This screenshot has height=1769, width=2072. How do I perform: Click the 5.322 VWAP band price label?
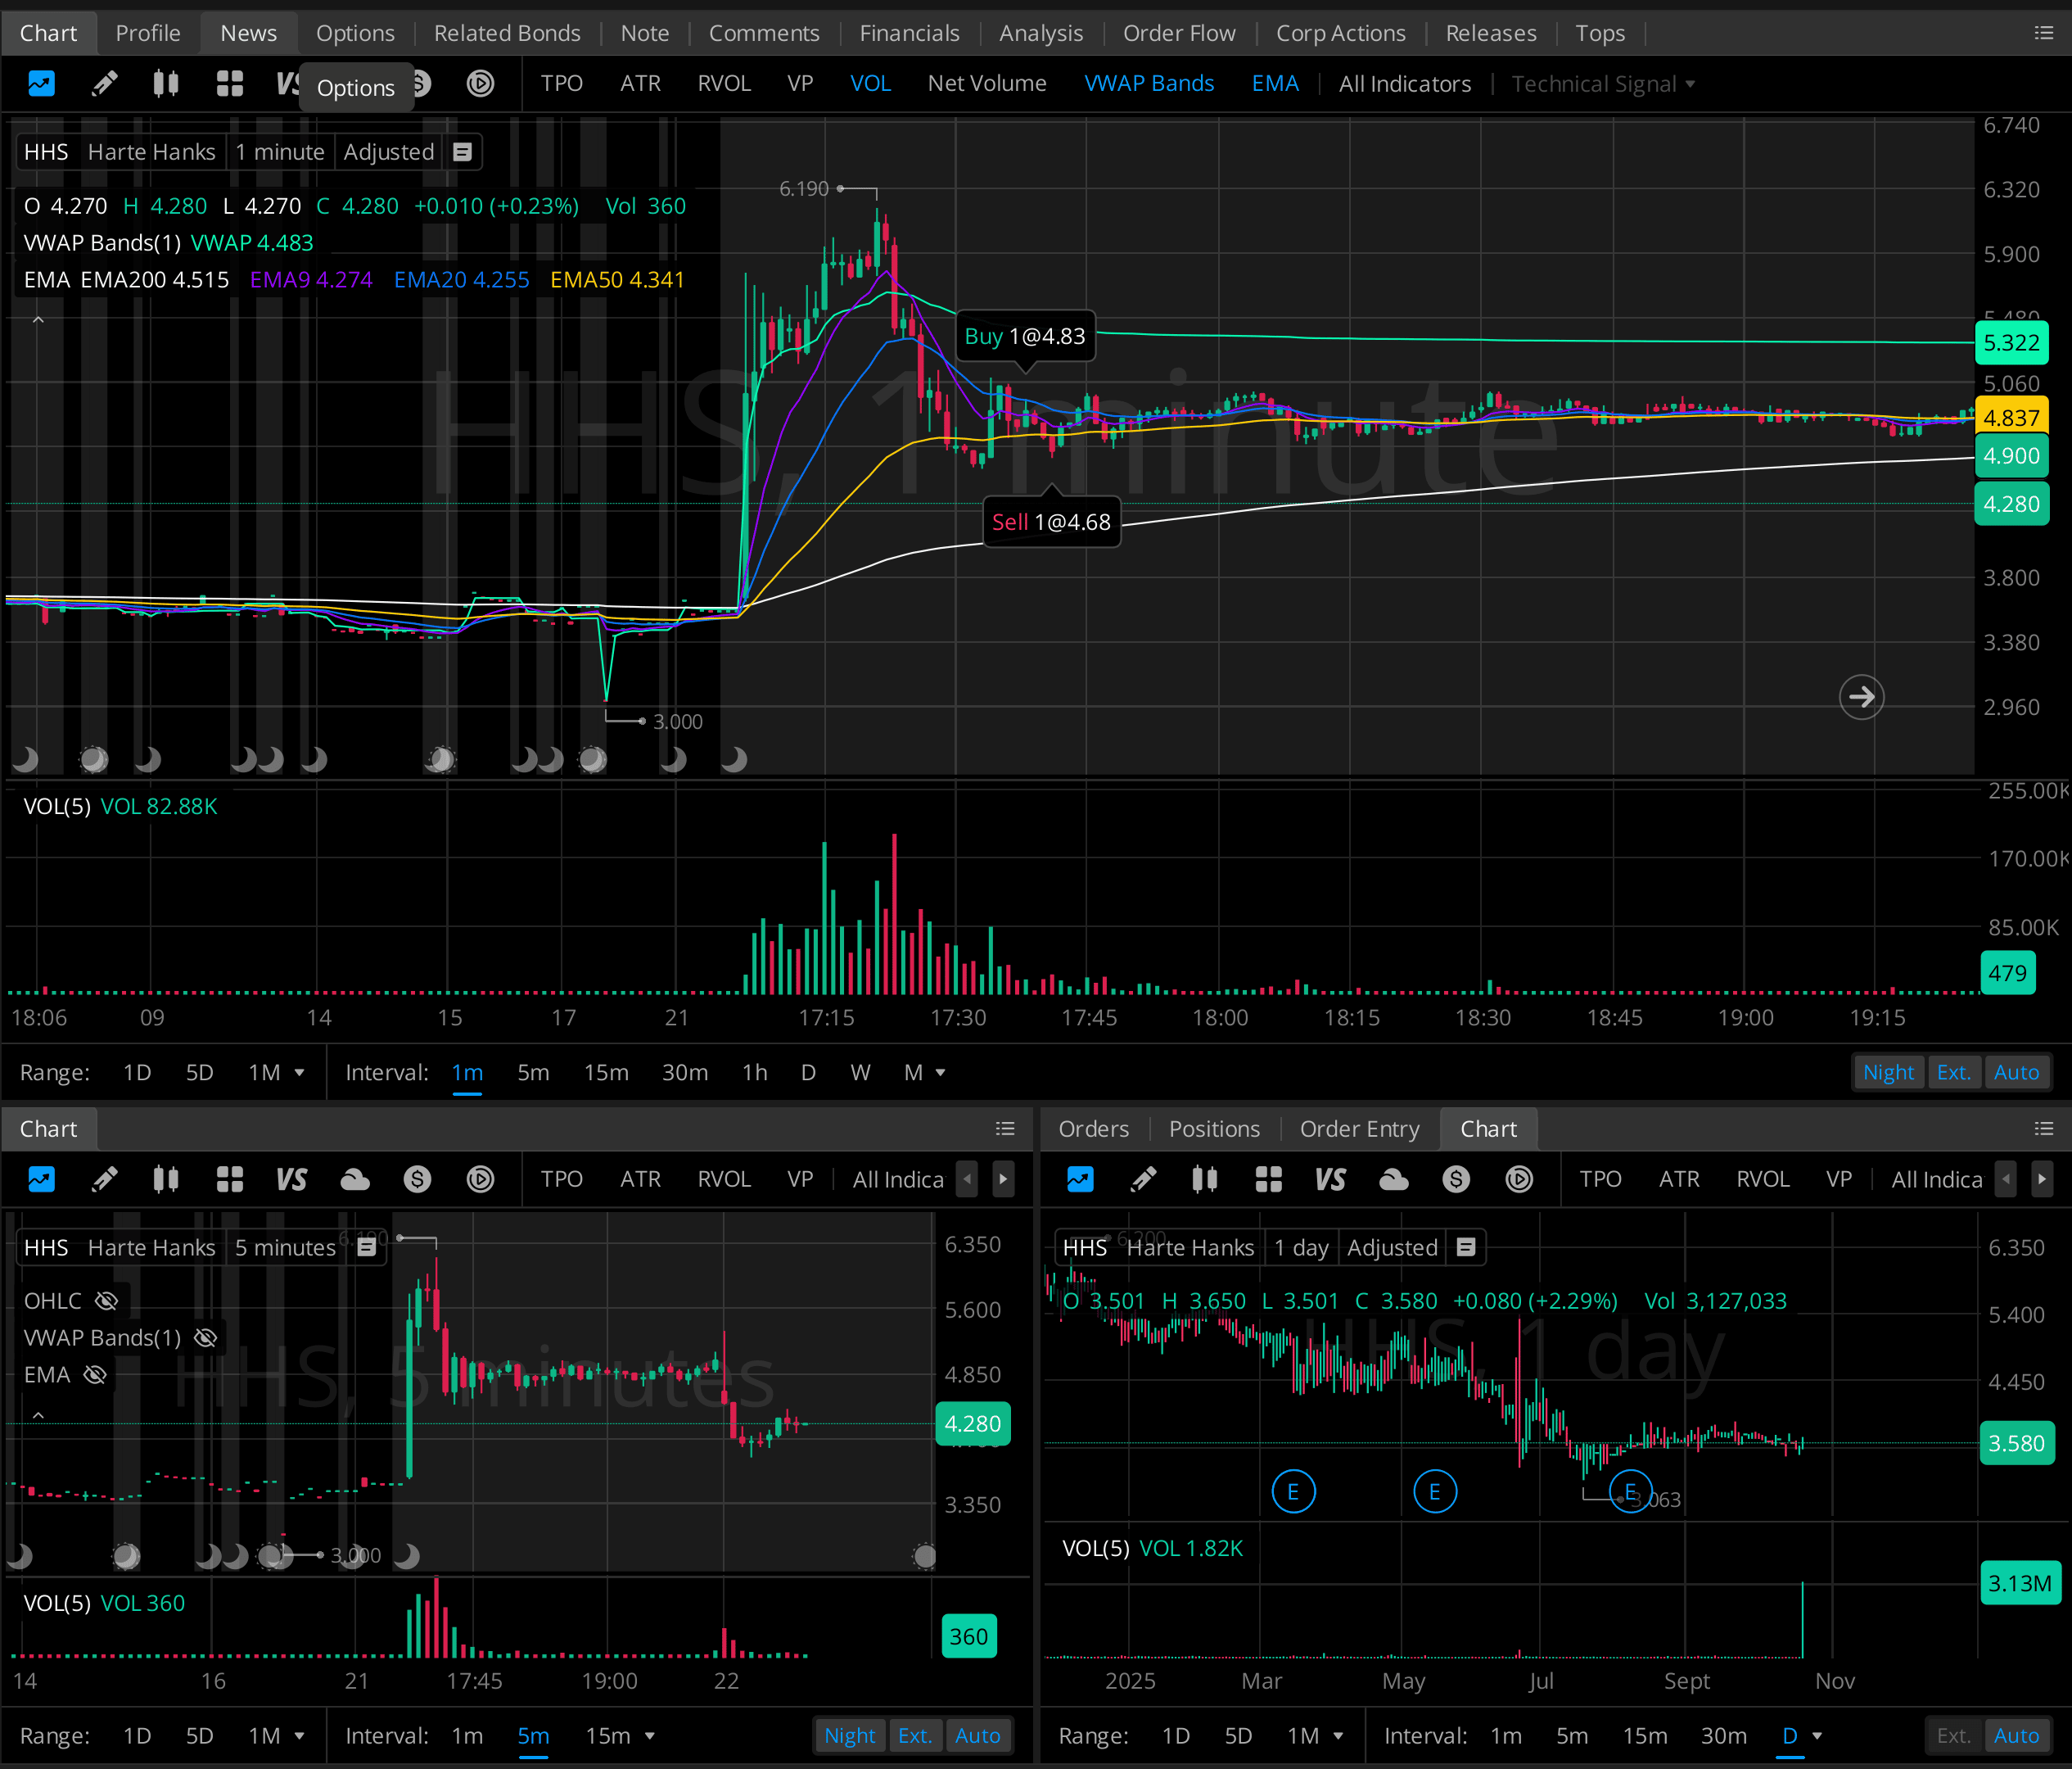tap(2011, 343)
